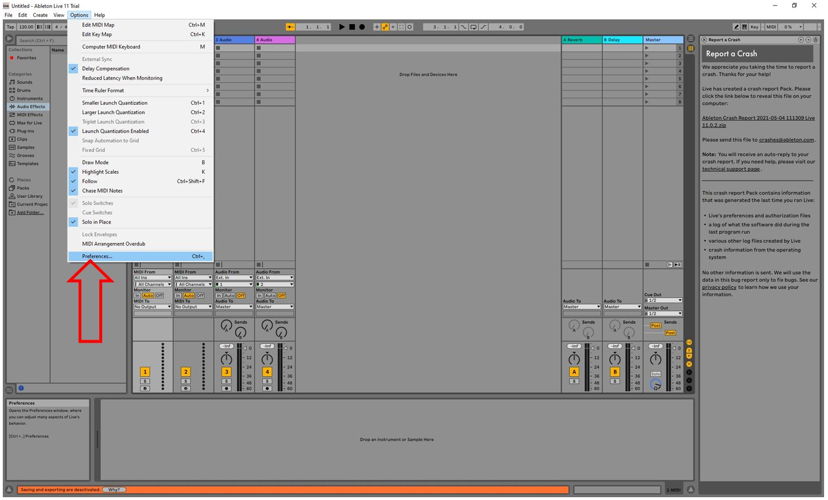Toggle Solo in Place option
The height and width of the screenshot is (500, 828).
(x=140, y=222)
